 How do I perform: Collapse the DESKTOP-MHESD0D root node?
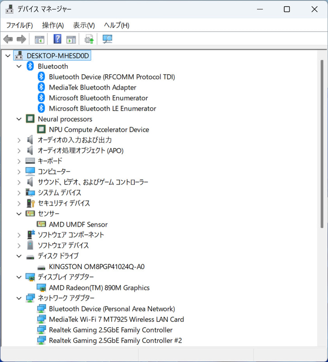click(x=8, y=56)
